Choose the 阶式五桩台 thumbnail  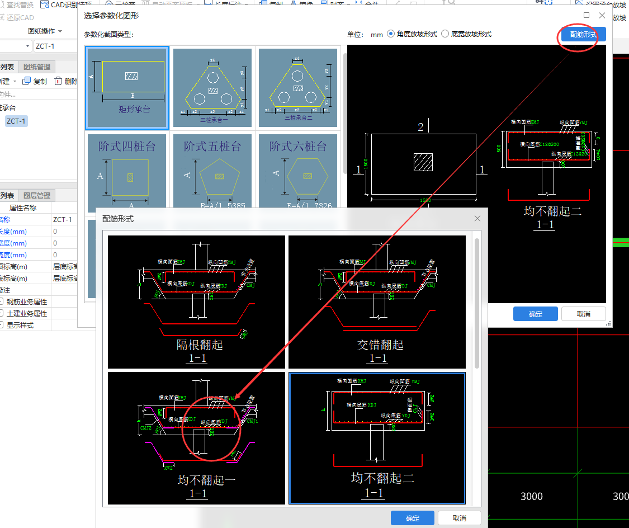[212, 172]
